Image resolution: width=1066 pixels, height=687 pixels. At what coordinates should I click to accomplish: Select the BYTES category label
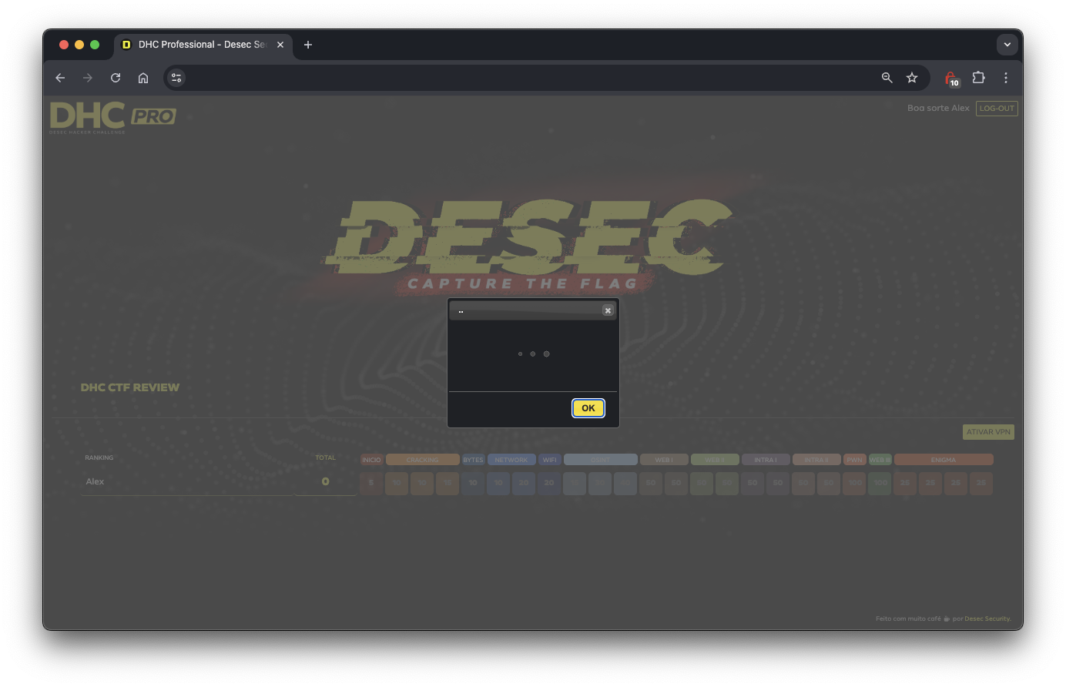click(473, 460)
